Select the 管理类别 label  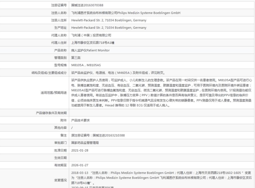click(60, 58)
